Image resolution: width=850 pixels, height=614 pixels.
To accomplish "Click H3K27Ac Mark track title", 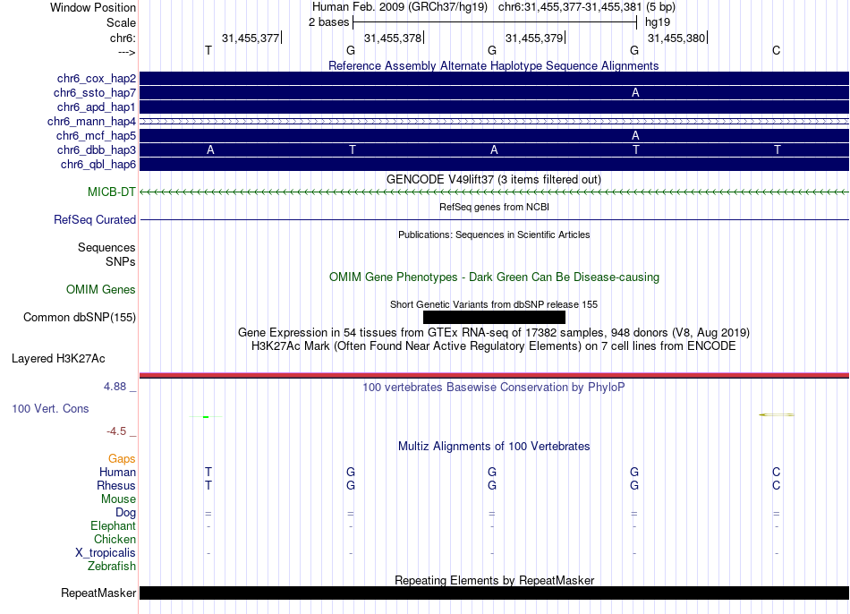I will [x=494, y=346].
